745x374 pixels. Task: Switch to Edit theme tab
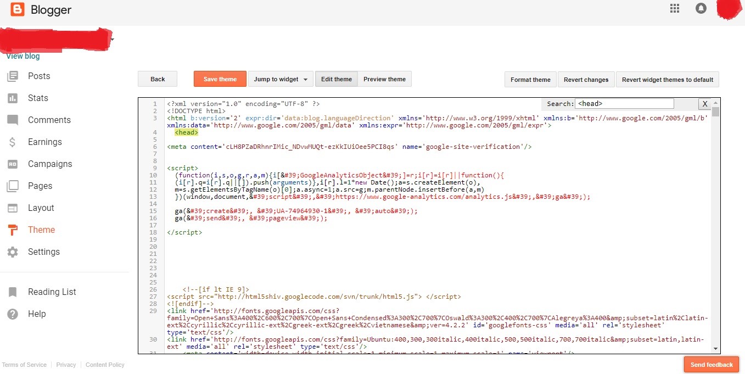pos(337,79)
